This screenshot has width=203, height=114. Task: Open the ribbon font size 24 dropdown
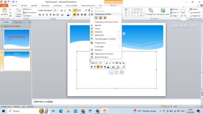pyautogui.click(x=59, y=10)
